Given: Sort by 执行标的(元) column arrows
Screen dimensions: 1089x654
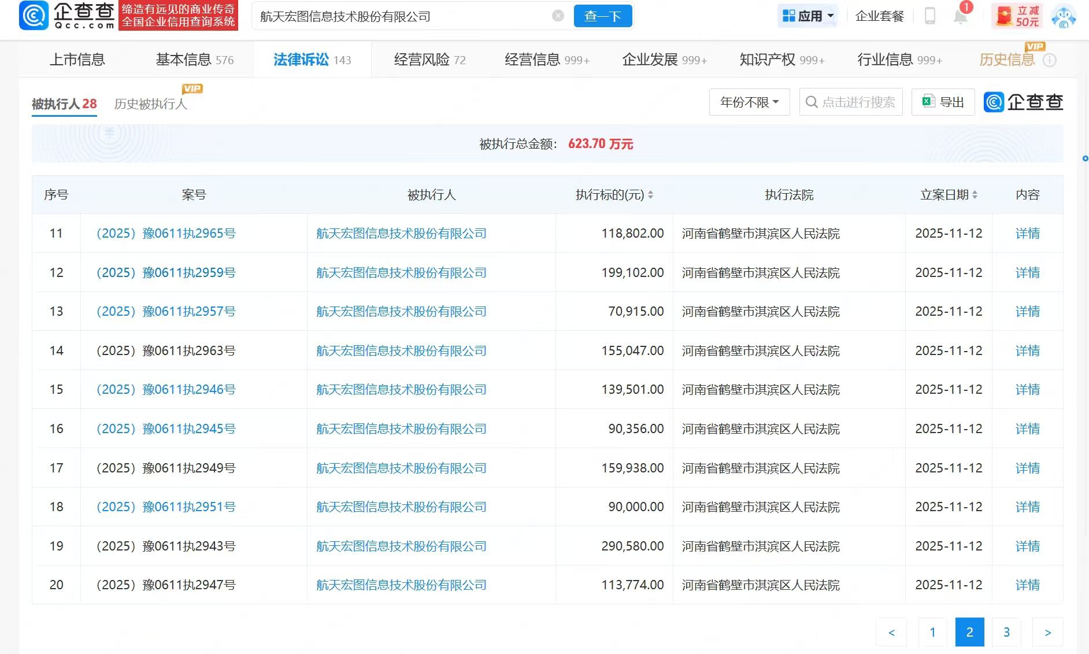Looking at the screenshot, I should 651,195.
